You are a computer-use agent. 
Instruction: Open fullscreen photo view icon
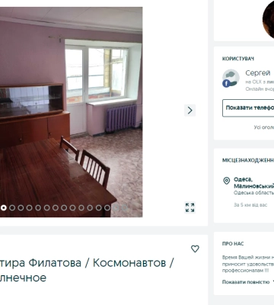pyautogui.click(x=190, y=207)
